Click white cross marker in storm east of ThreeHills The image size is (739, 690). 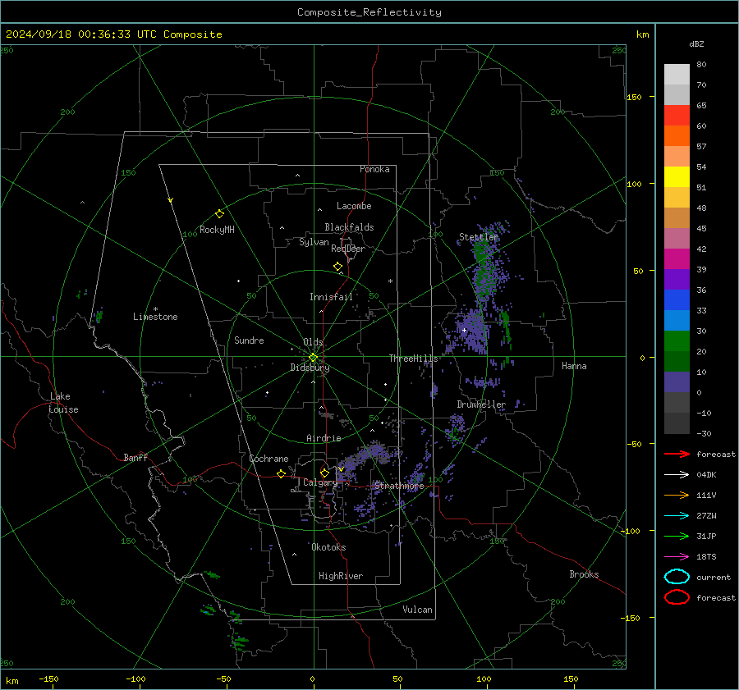click(465, 330)
